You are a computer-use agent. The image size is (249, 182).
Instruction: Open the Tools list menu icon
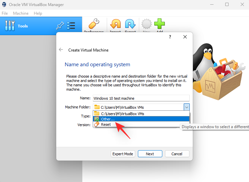tap(71, 26)
